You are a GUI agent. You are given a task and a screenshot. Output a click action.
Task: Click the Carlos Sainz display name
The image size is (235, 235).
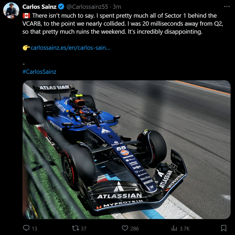39,7
